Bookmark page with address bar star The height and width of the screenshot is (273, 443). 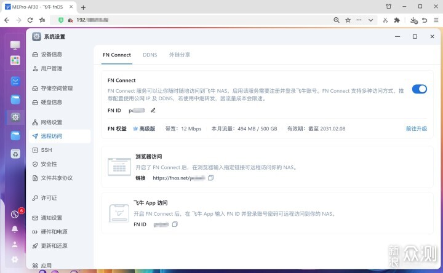(x=348, y=20)
